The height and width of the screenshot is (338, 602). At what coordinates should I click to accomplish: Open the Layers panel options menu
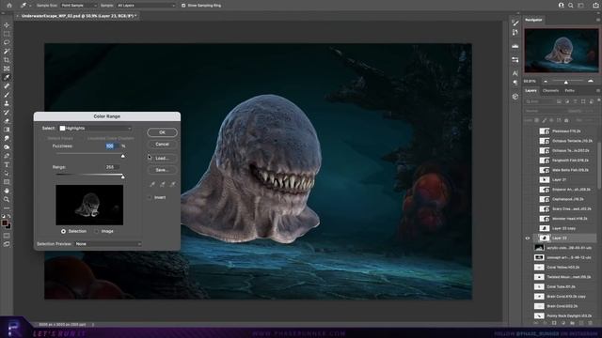point(598,91)
